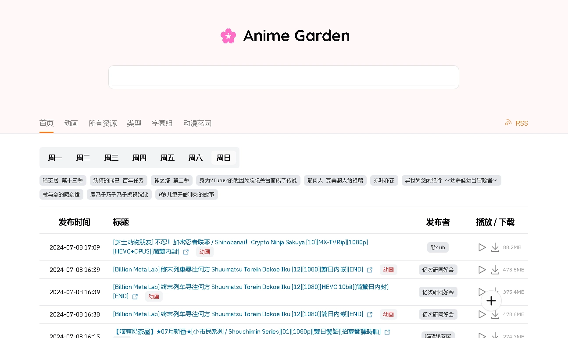Click 亿次研同好会 badge on 478.5MB row
The width and height of the screenshot is (568, 338).
point(438,270)
